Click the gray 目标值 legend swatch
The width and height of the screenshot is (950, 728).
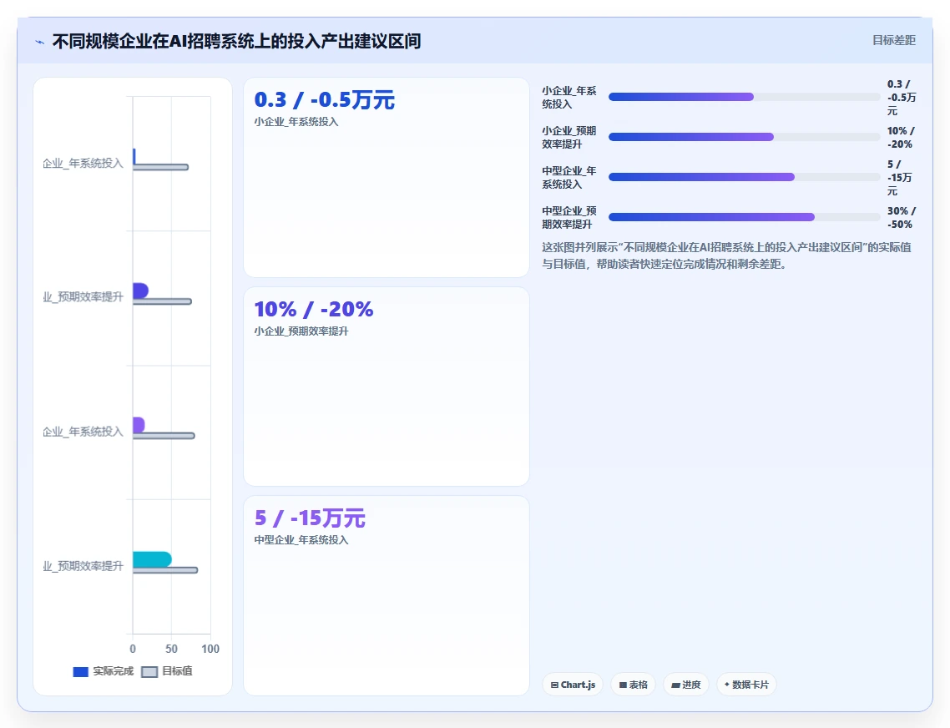[149, 671]
